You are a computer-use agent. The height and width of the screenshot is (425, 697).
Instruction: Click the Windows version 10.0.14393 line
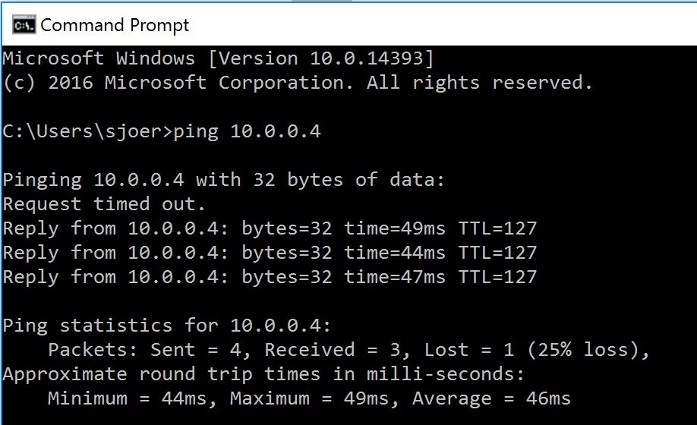(219, 58)
